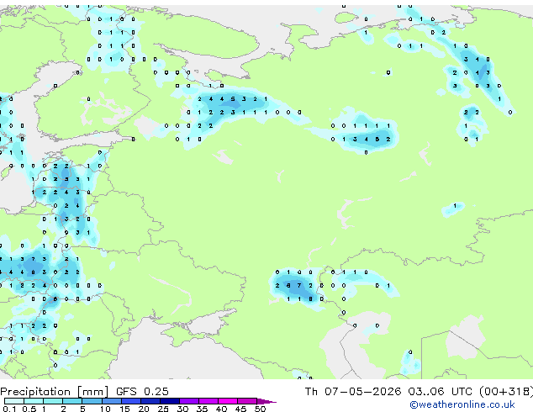This screenshot has height=412, width=533.
Task: Click the legend label "30"
Action: (182, 409)
